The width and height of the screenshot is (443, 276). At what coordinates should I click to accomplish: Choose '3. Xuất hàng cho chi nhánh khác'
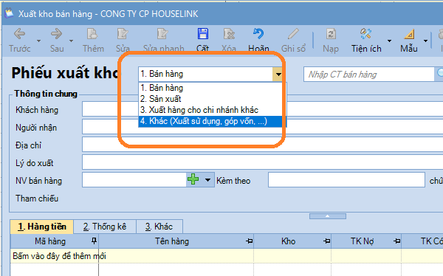point(213,110)
